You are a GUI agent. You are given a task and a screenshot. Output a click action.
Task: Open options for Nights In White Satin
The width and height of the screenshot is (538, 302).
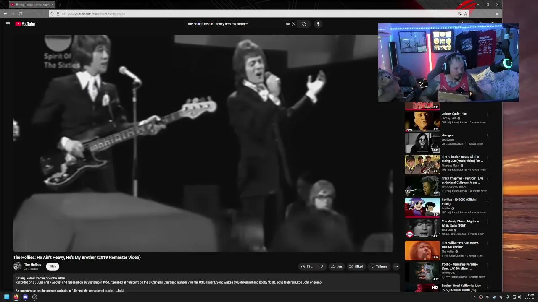[x=488, y=222]
